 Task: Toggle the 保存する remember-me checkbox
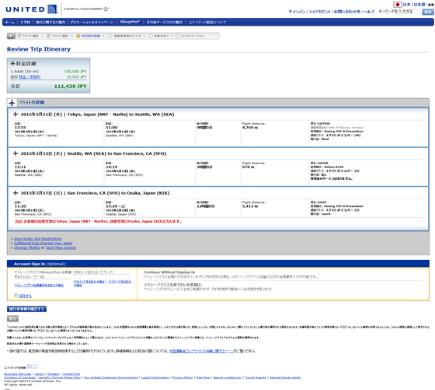coord(16,296)
